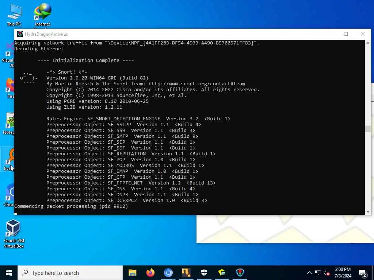Click the console vertical scrollbar thumb
This screenshot has height=280, width=374.
click(x=368, y=129)
